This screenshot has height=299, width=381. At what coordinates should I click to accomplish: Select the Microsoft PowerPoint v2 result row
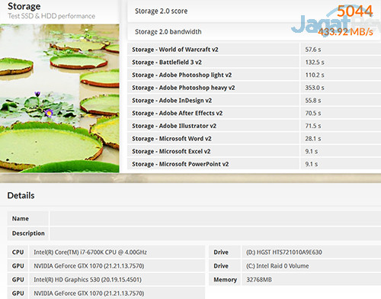[254, 164]
